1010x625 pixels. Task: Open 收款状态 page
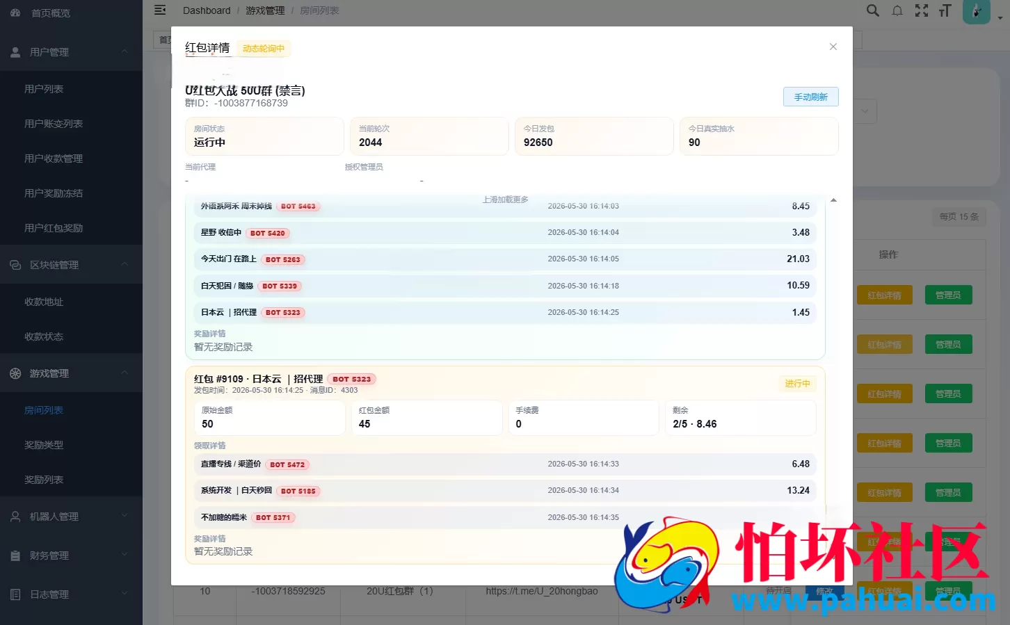(x=71, y=336)
